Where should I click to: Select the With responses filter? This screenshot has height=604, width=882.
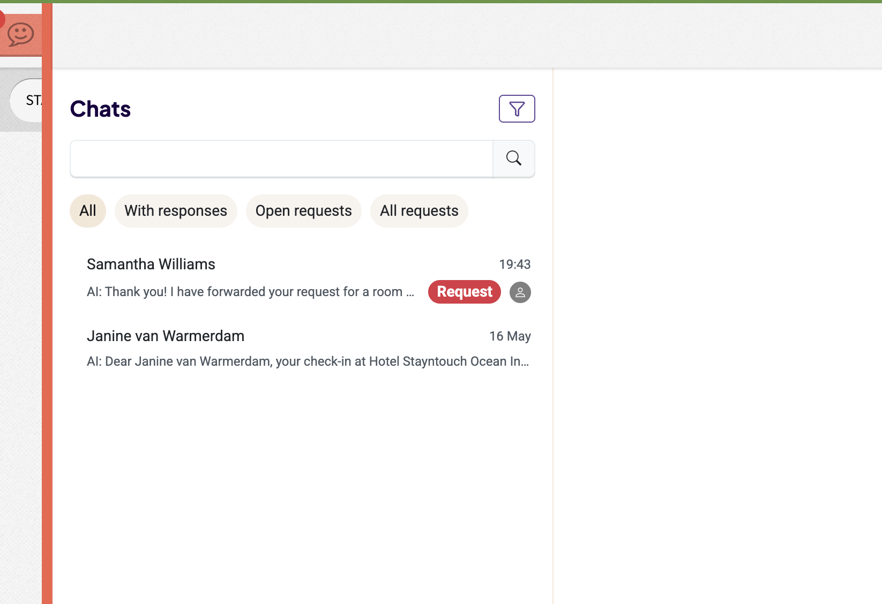pos(176,211)
